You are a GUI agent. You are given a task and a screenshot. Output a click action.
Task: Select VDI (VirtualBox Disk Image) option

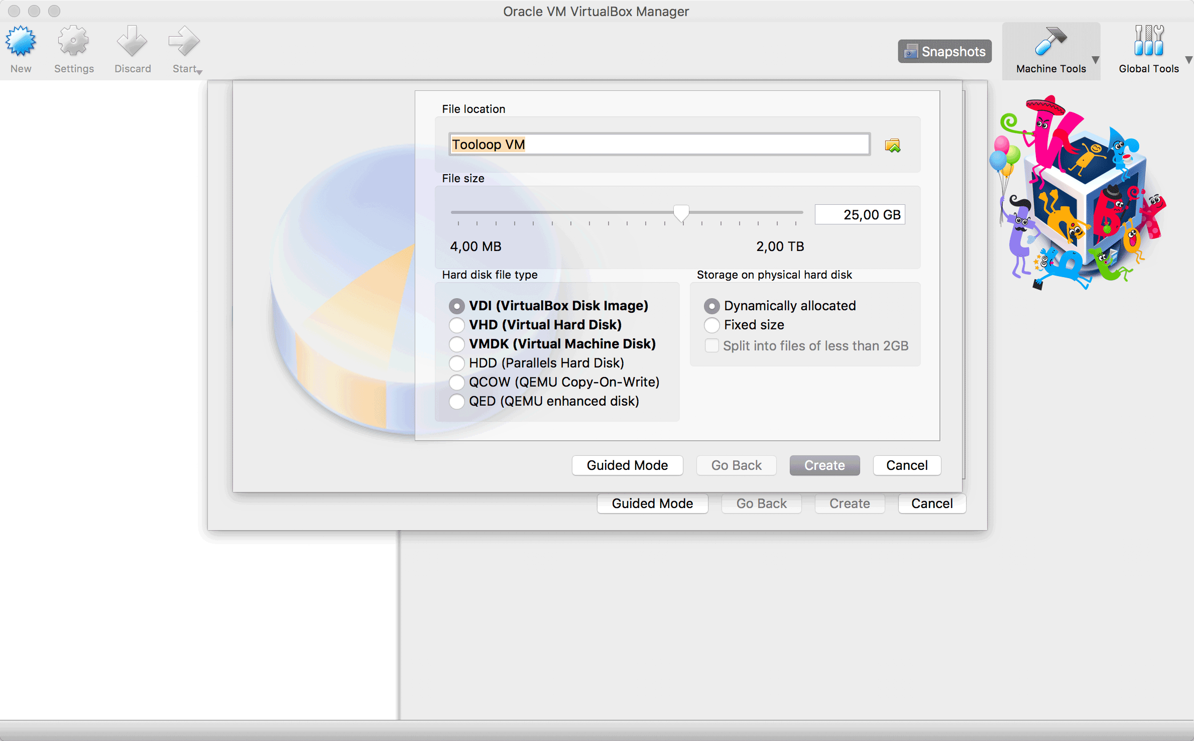(x=548, y=306)
